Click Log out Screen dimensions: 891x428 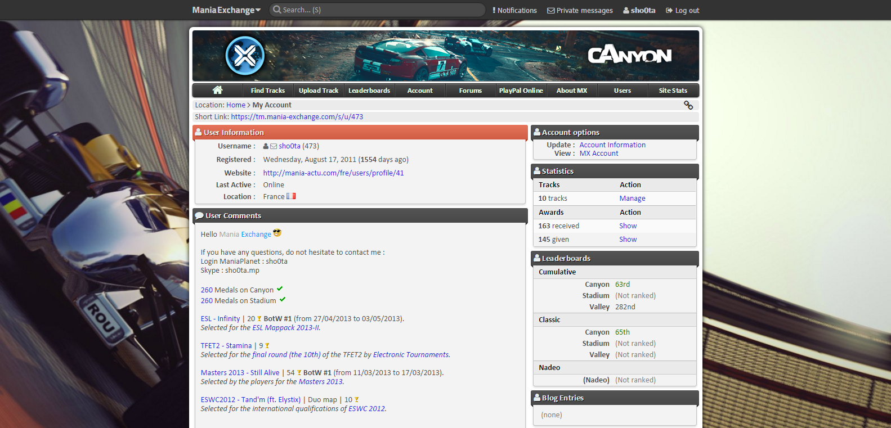point(682,10)
